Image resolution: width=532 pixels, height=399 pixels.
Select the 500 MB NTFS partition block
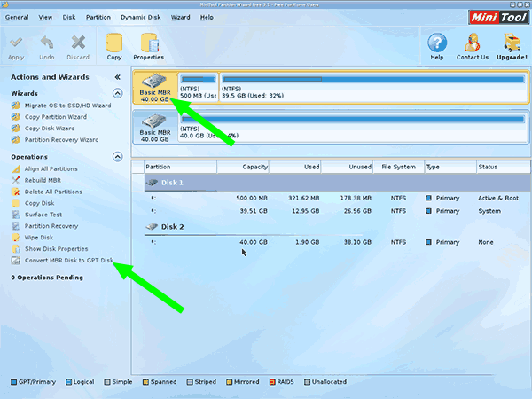[198, 88]
